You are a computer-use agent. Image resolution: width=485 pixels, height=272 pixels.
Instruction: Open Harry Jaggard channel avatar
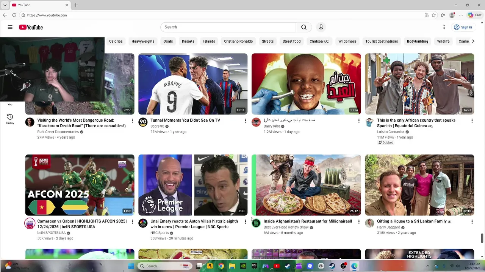pyautogui.click(x=369, y=223)
